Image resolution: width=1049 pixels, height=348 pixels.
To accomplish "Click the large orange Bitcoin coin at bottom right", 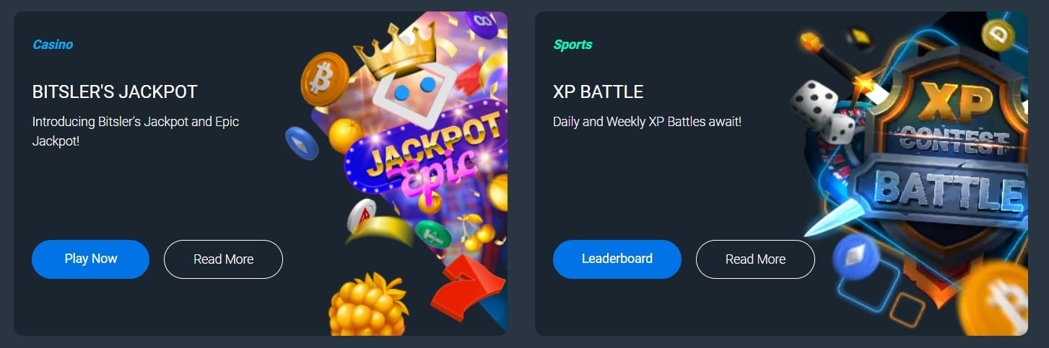I will point(993,298).
